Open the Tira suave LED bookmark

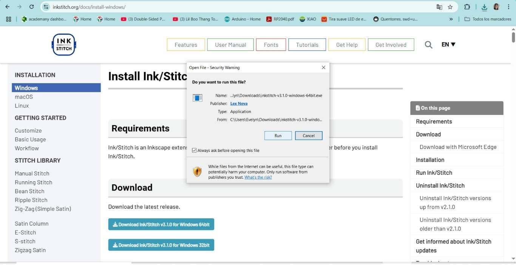344,19
